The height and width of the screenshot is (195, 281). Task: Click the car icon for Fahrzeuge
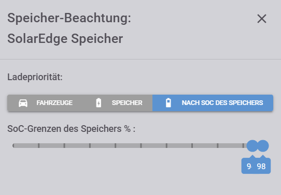coord(23,103)
